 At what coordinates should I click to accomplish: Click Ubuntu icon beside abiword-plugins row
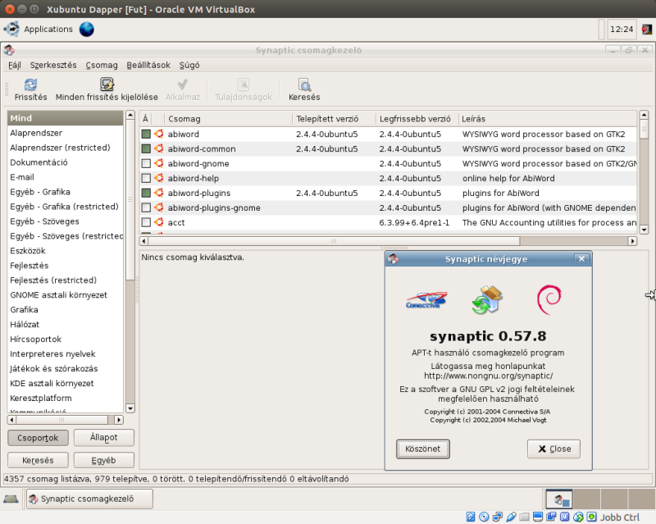[x=159, y=193]
